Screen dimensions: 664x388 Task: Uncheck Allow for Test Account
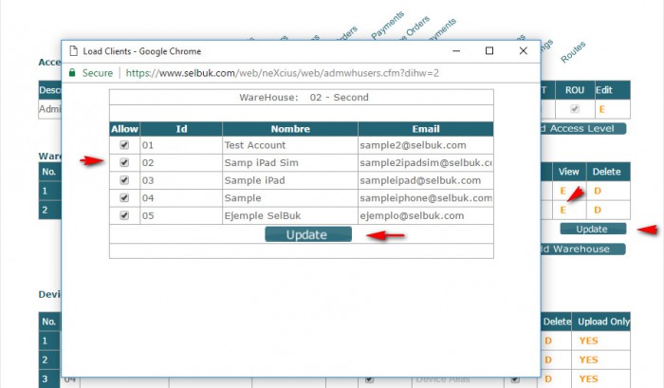(x=125, y=146)
